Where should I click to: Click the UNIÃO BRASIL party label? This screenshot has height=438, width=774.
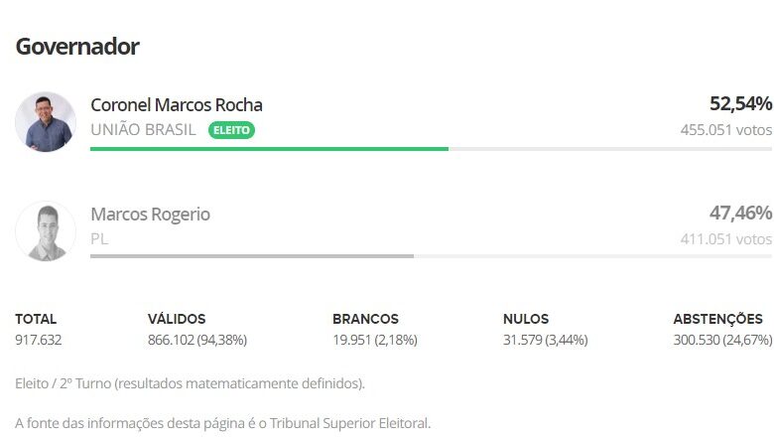click(x=143, y=130)
